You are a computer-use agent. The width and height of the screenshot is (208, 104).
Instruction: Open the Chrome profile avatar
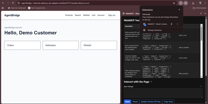[x=200, y=3]
